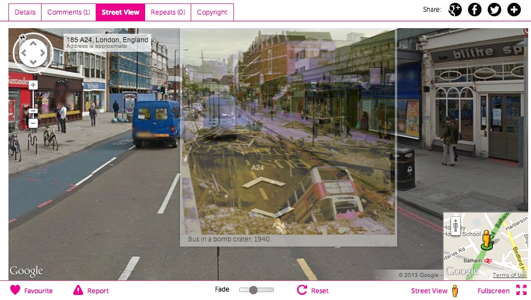Click the Street View pegman icon at bottom
The width and height of the screenshot is (531, 300).
(x=455, y=291)
